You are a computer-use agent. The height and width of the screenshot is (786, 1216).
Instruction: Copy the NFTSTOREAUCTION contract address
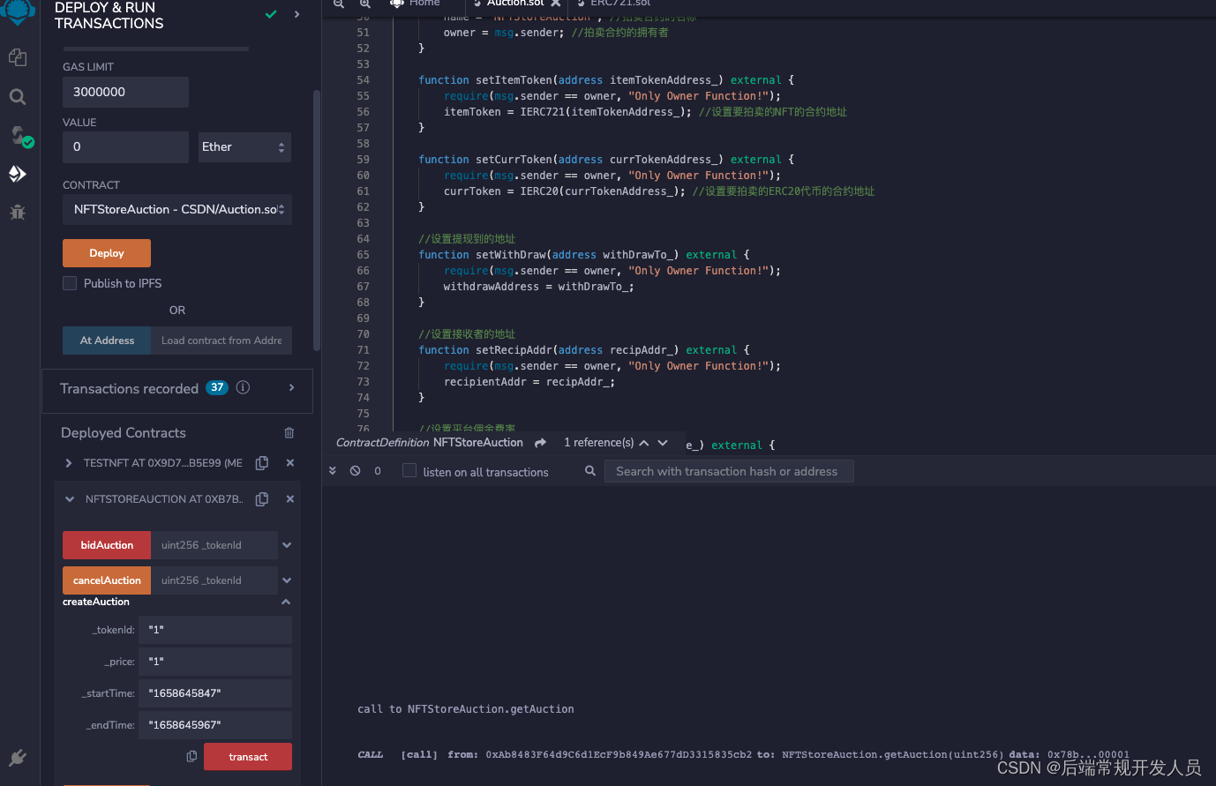tap(262, 499)
